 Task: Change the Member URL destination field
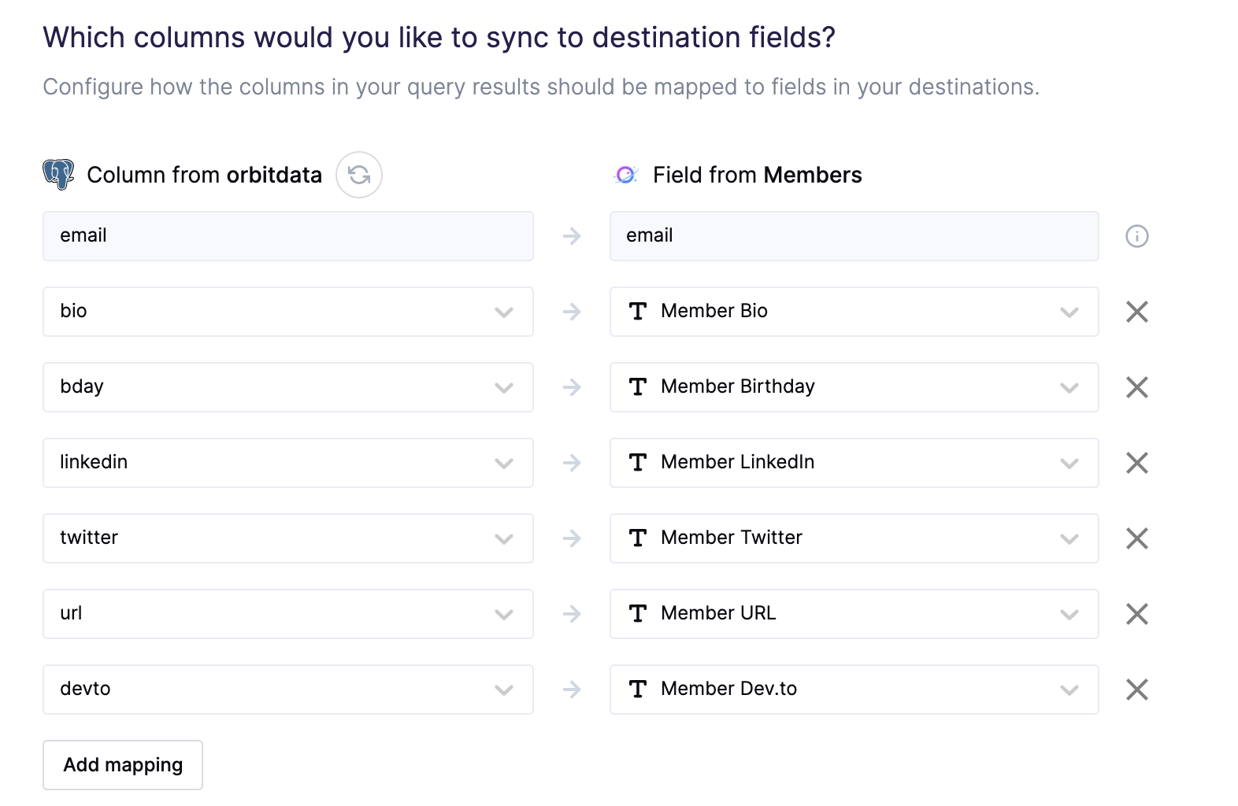pos(854,614)
